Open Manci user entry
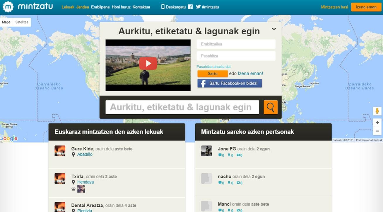This screenshot has width=383, height=212. click(224, 204)
